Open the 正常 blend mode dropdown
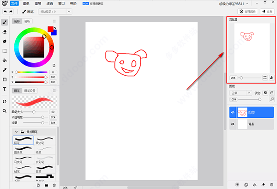This screenshot has height=189, width=277. click(x=241, y=93)
